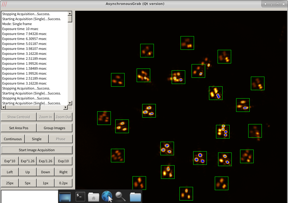Click log line 'Exposure time: 1.99526 msec' above 1.58489

pyautogui.click(x=24, y=64)
